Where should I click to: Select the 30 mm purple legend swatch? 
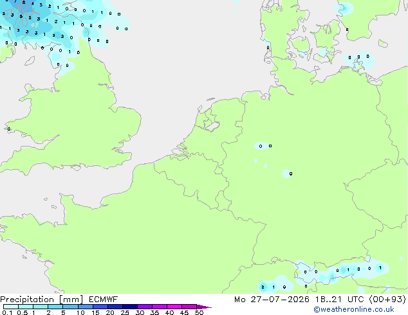[x=144, y=307]
